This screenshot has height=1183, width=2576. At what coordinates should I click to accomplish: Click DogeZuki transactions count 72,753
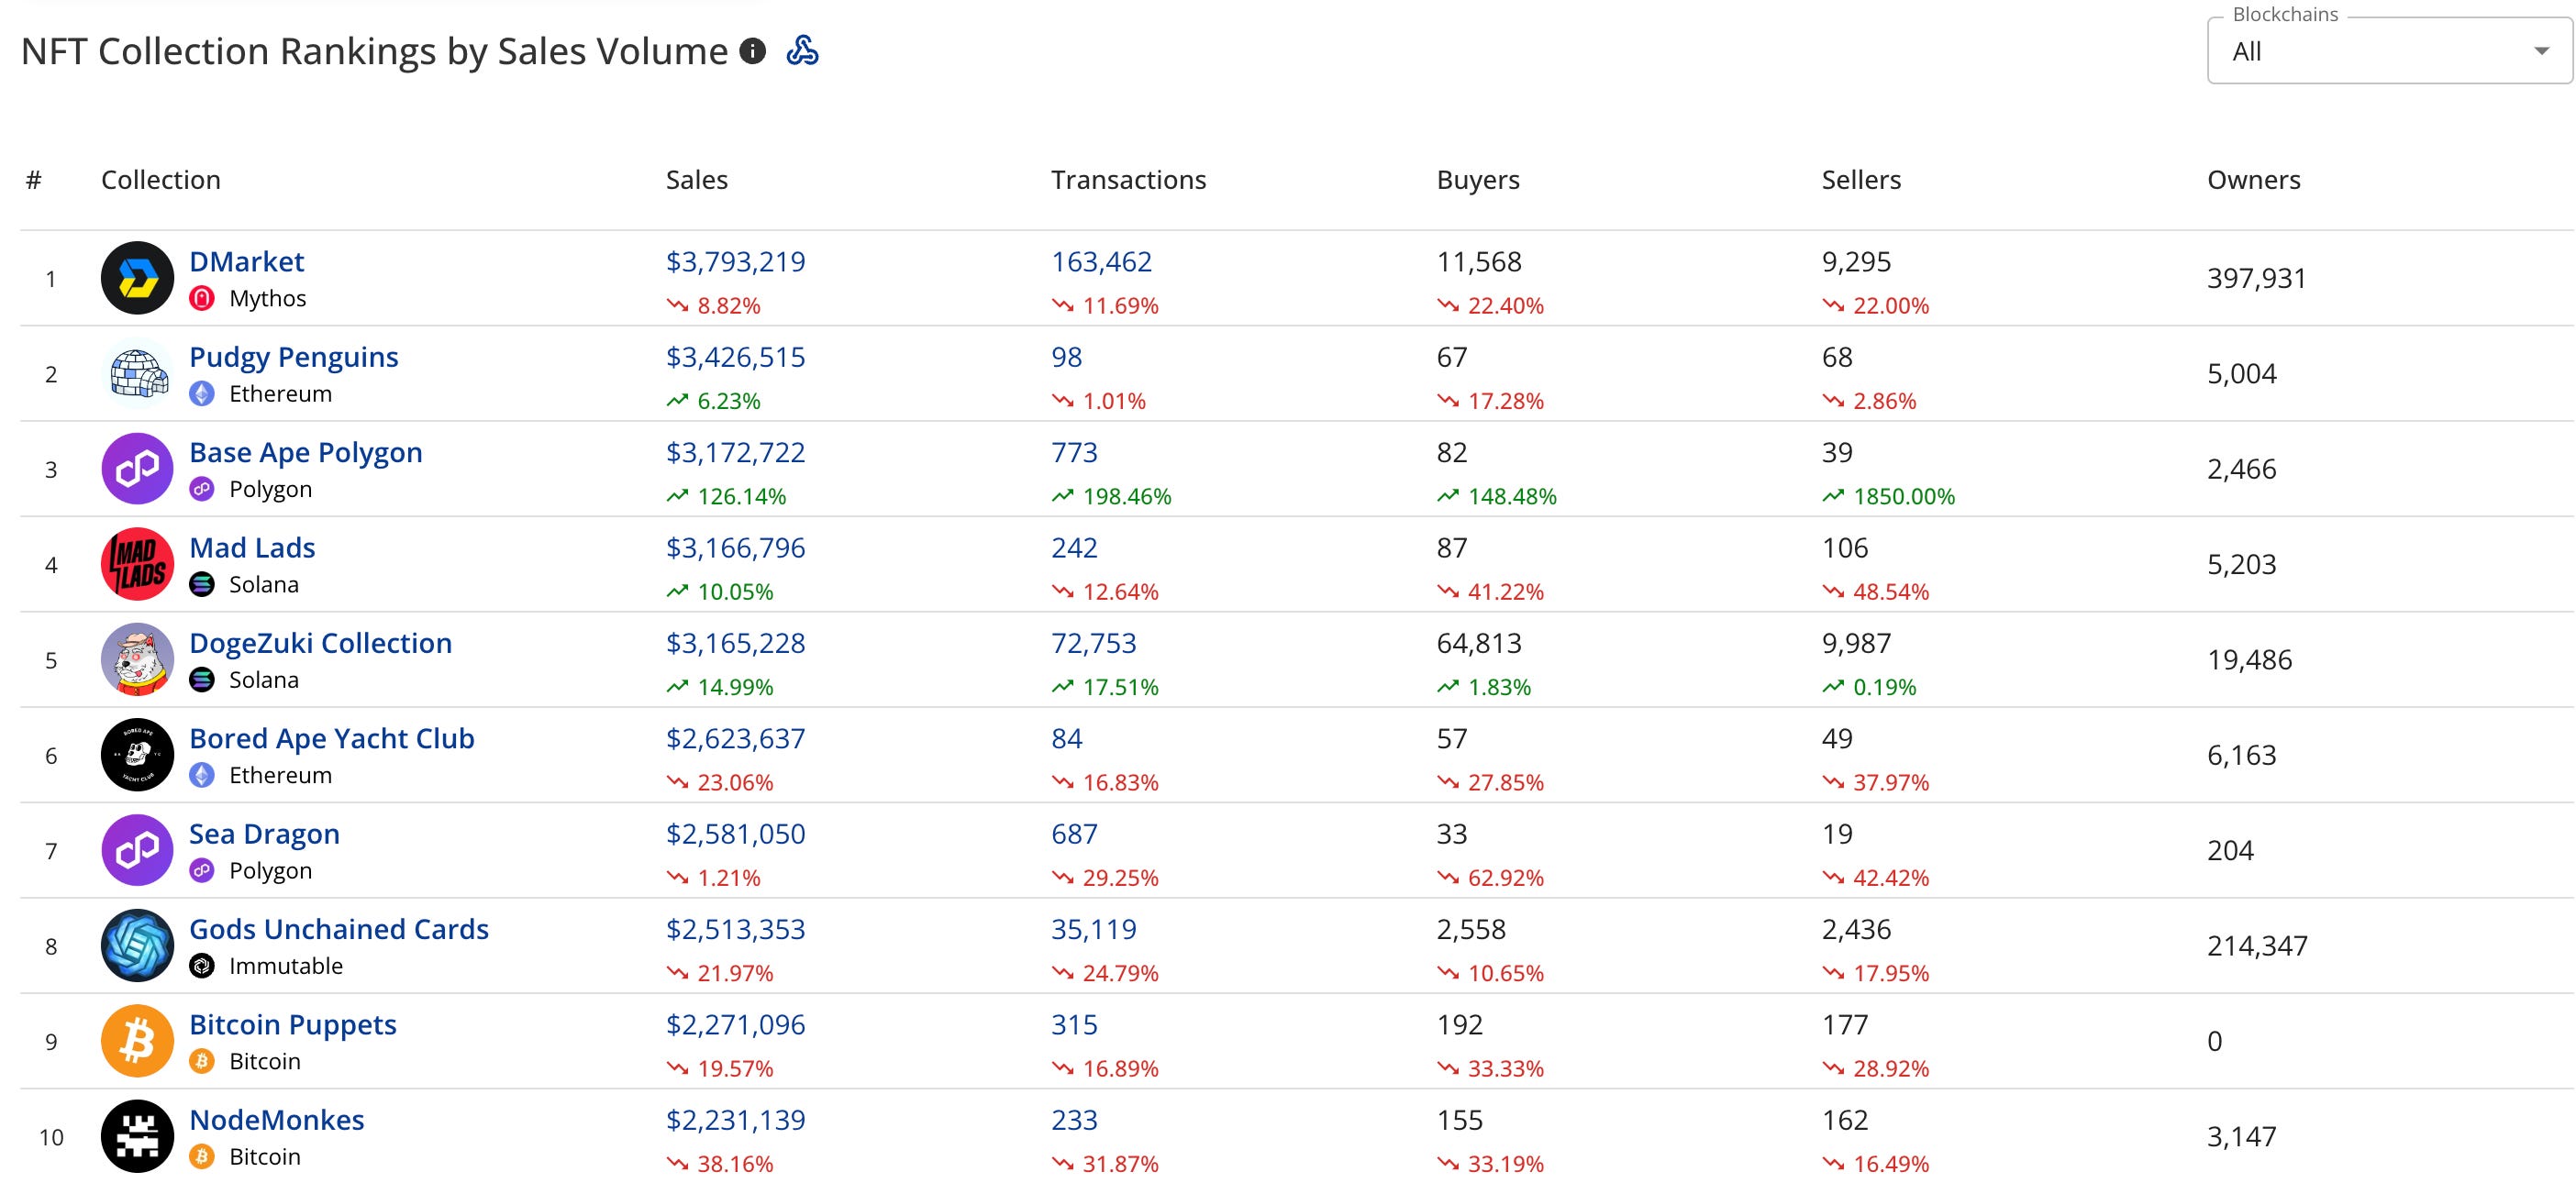click(1093, 643)
